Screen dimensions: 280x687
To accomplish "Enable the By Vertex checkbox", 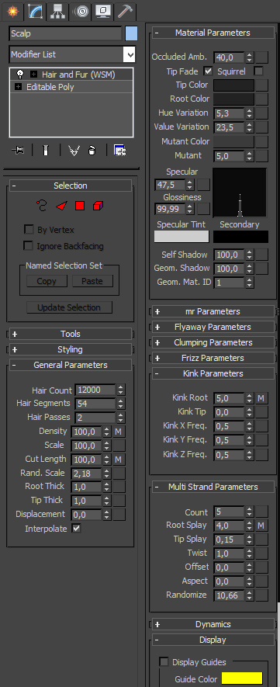I will point(29,230).
